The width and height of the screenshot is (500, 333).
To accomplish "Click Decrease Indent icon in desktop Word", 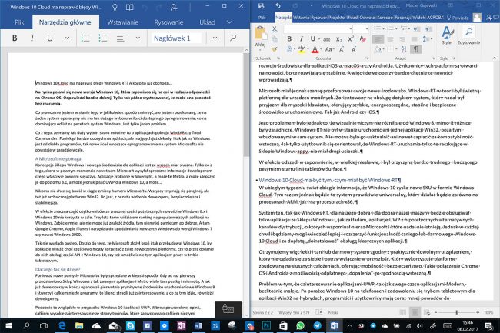I will click(x=417, y=29).
